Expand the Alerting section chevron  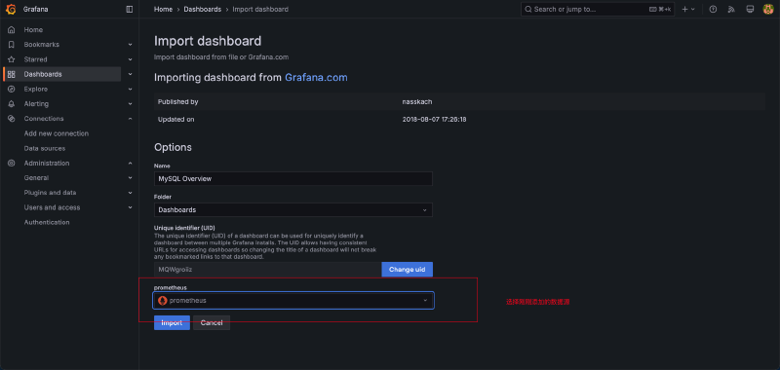[x=131, y=104]
